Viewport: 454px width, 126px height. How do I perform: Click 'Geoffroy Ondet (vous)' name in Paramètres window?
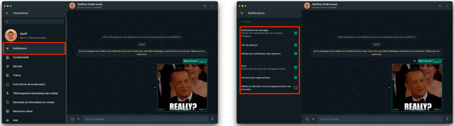click(x=90, y=4)
